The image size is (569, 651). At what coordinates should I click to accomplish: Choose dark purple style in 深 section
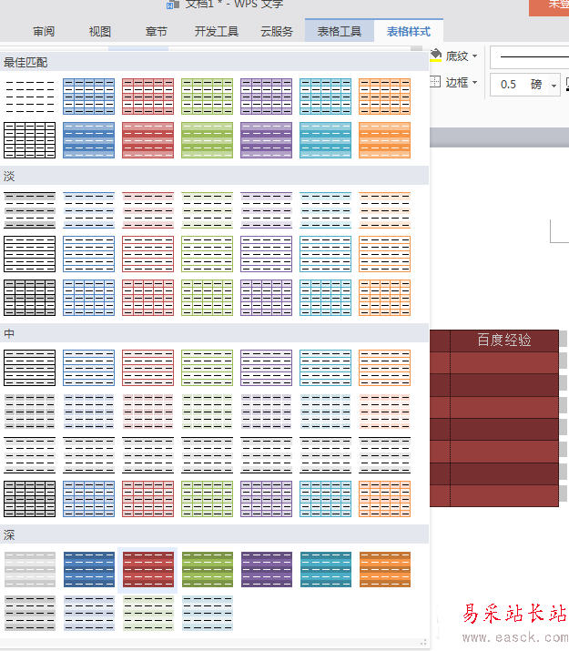266,569
